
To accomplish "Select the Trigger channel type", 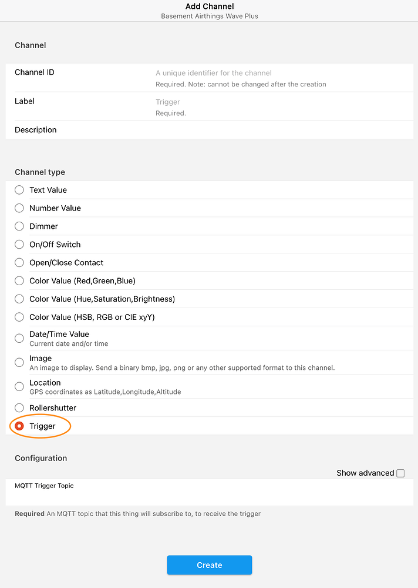I will point(18,426).
